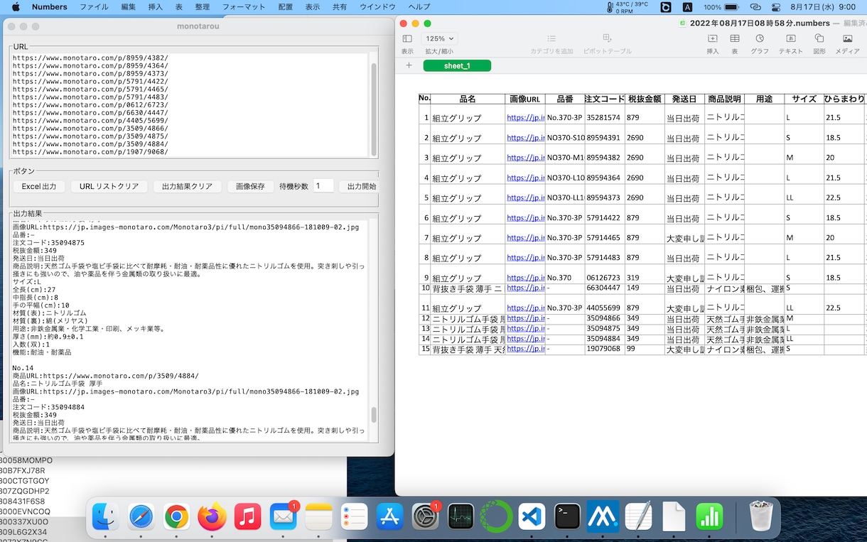The image size is (867, 542).
Task: Select cell containing 35281574
Action: 605,114
